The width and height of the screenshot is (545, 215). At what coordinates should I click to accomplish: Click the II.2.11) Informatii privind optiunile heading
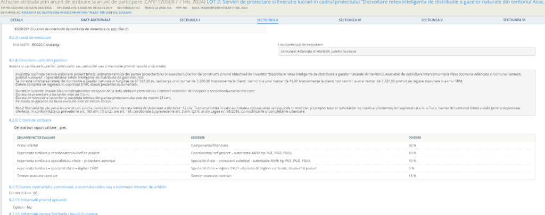point(38,200)
